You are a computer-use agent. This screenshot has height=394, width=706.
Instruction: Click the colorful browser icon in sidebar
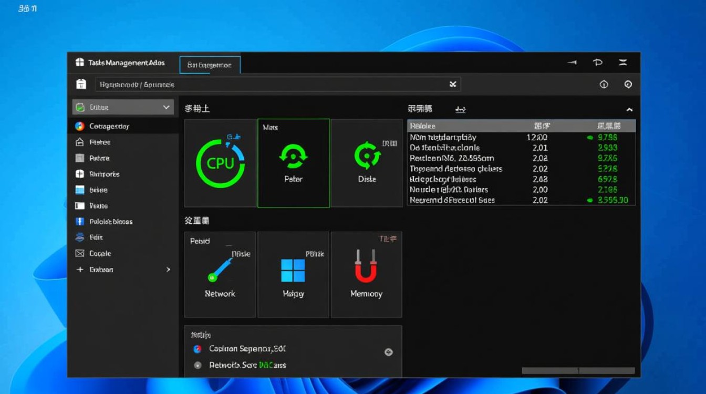click(x=80, y=126)
